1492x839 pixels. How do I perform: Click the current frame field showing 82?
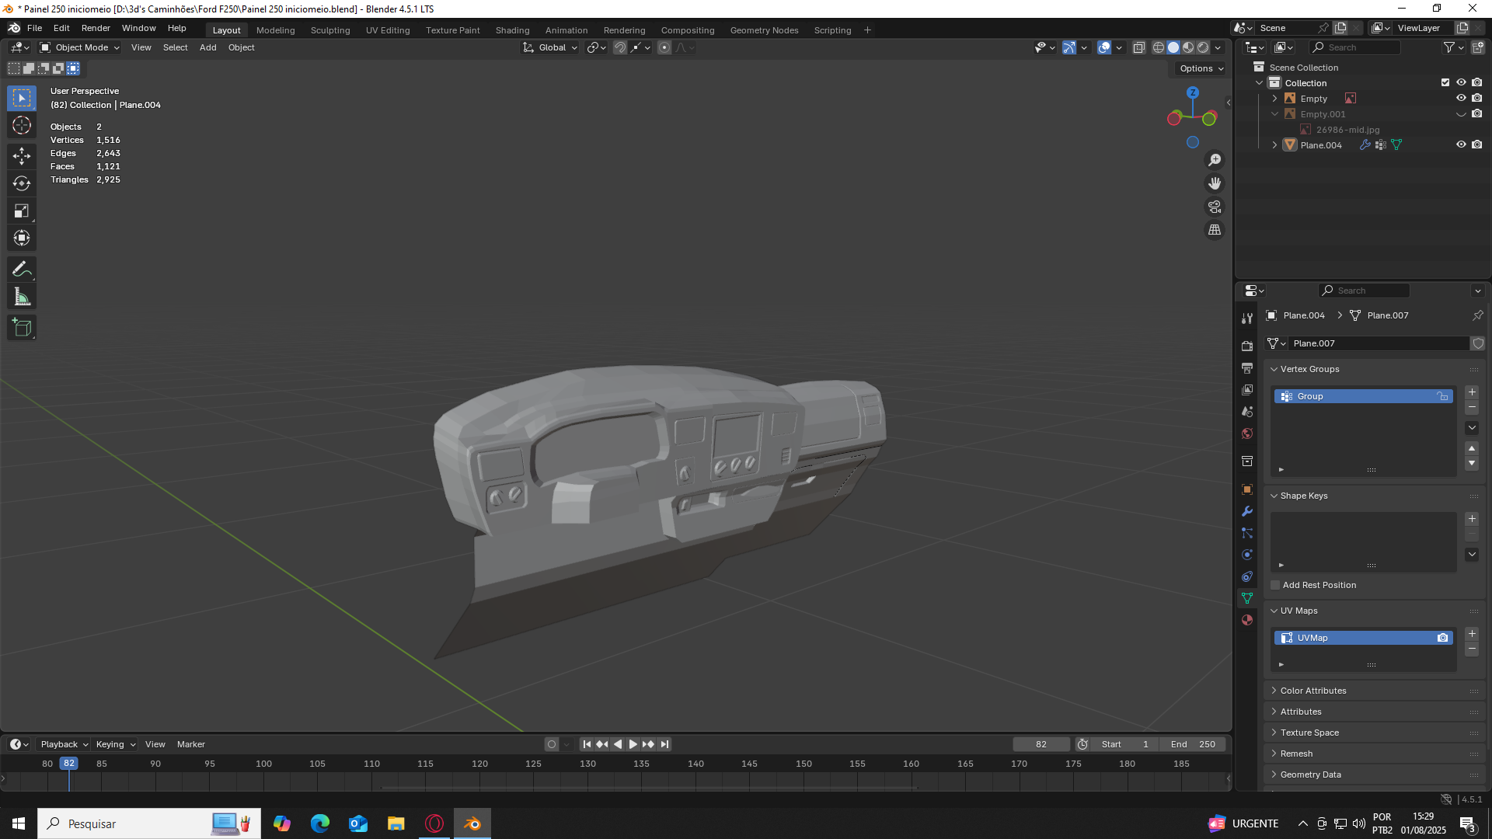pyautogui.click(x=1041, y=744)
